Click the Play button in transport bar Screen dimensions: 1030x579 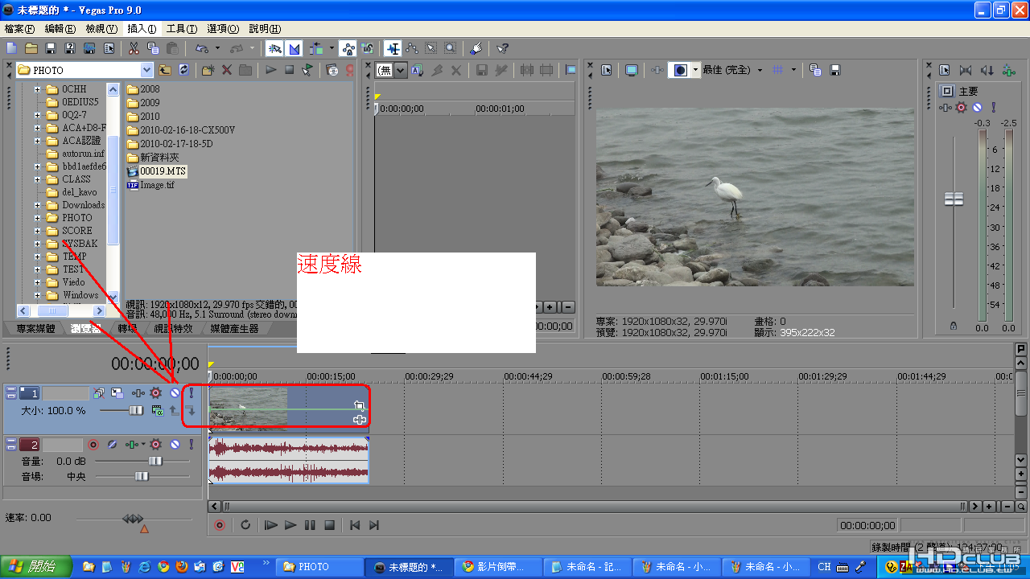[x=290, y=525]
